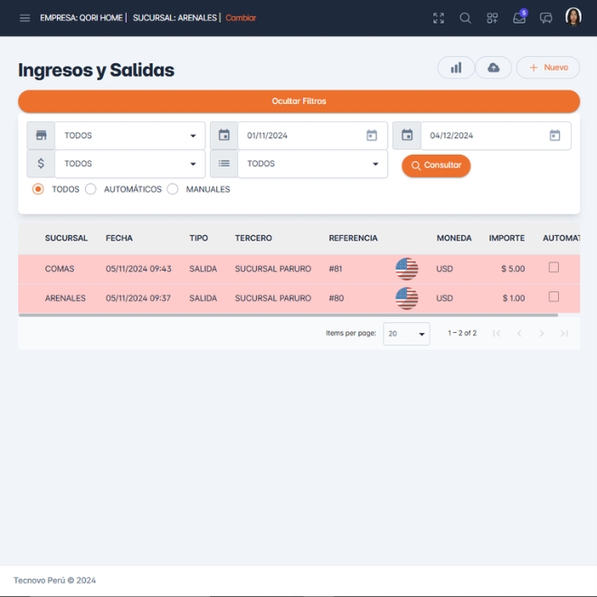Open the user profile avatar

[573, 17]
